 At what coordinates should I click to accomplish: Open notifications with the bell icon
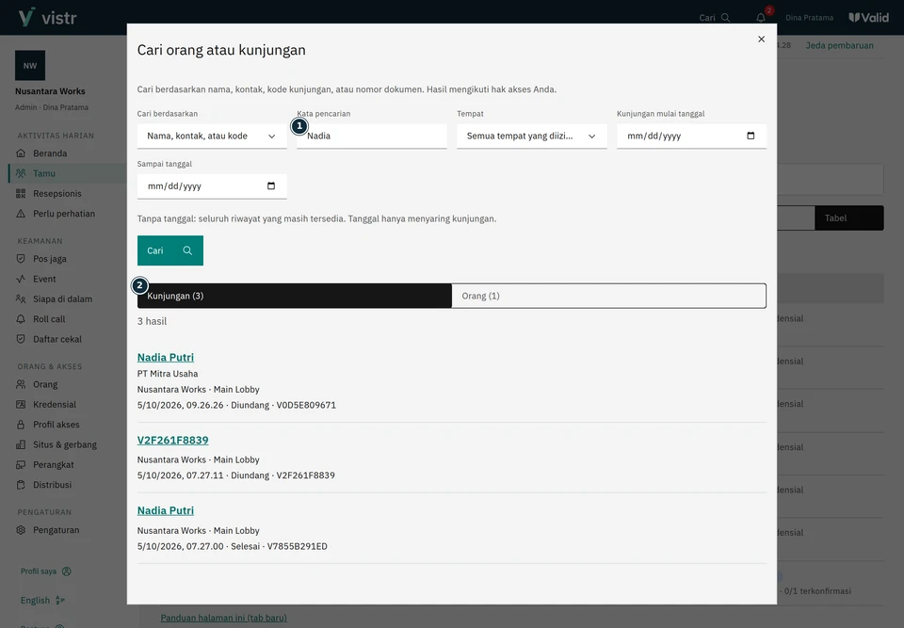[761, 18]
